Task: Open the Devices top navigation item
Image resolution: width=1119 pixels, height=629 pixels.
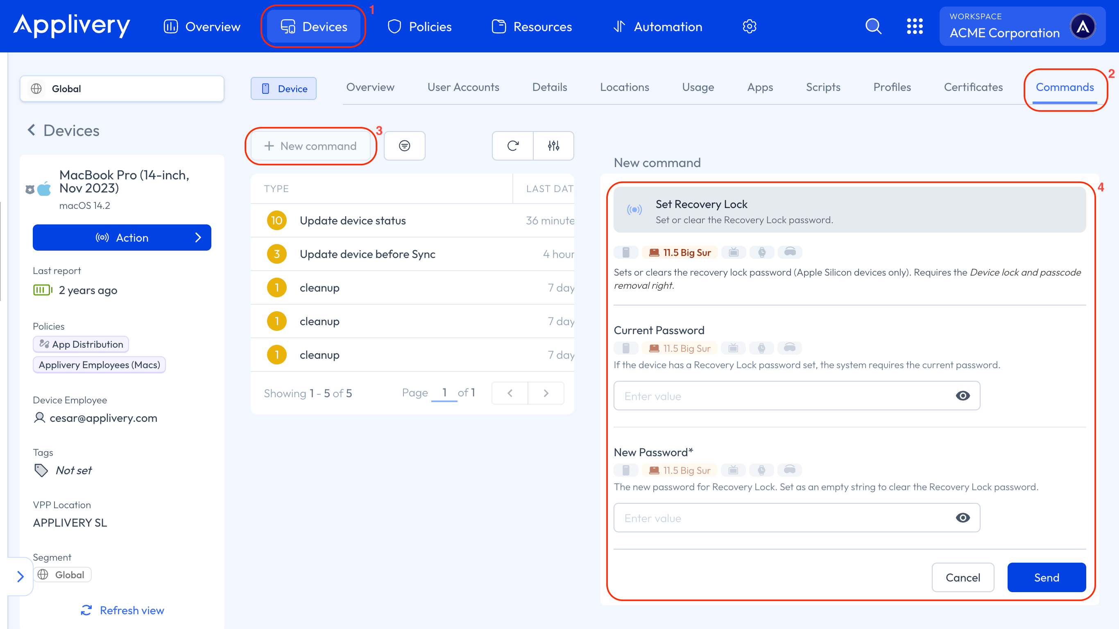Action: click(314, 27)
